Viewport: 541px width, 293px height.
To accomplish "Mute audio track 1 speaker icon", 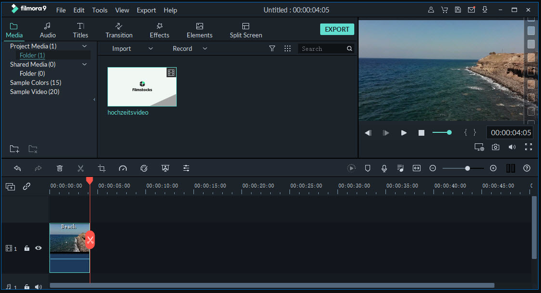I will [x=38, y=287].
